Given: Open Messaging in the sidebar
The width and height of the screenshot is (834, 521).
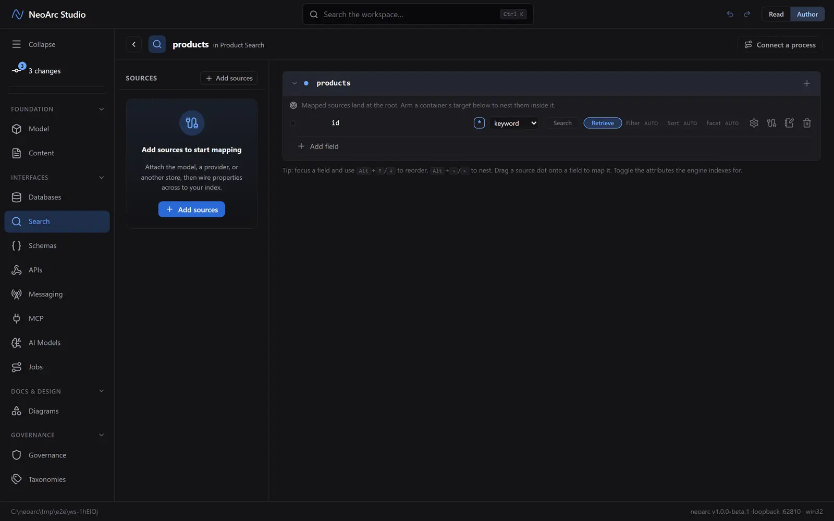Looking at the screenshot, I should [57, 294].
